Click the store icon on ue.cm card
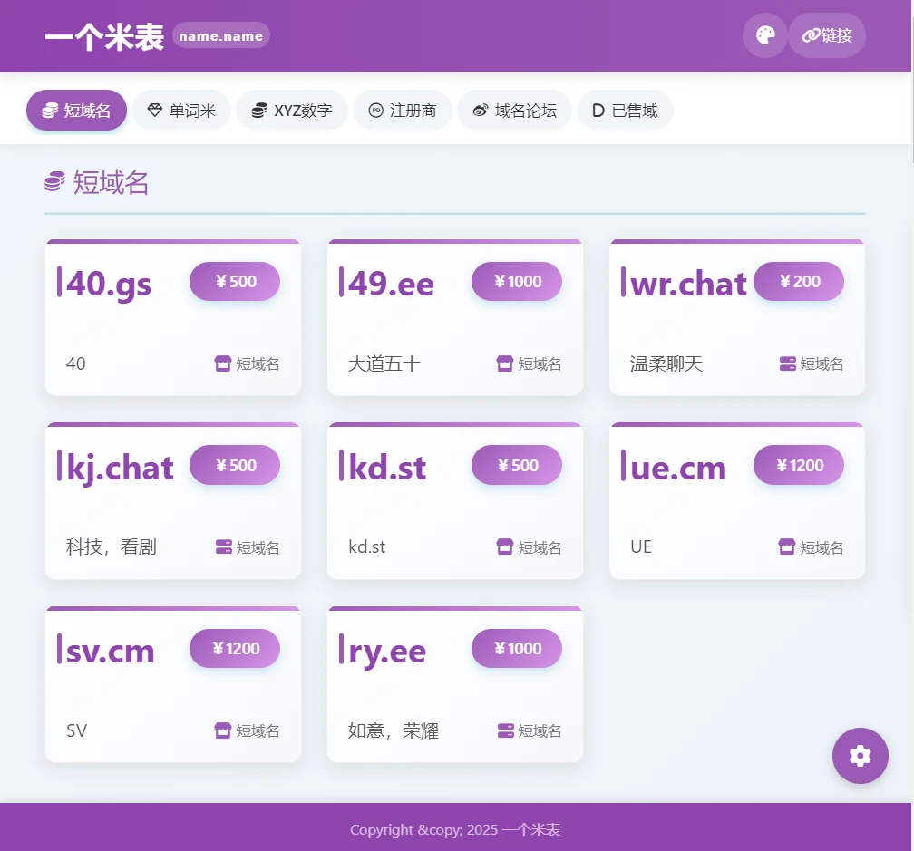Viewport: 914px width, 851px height. tap(787, 546)
